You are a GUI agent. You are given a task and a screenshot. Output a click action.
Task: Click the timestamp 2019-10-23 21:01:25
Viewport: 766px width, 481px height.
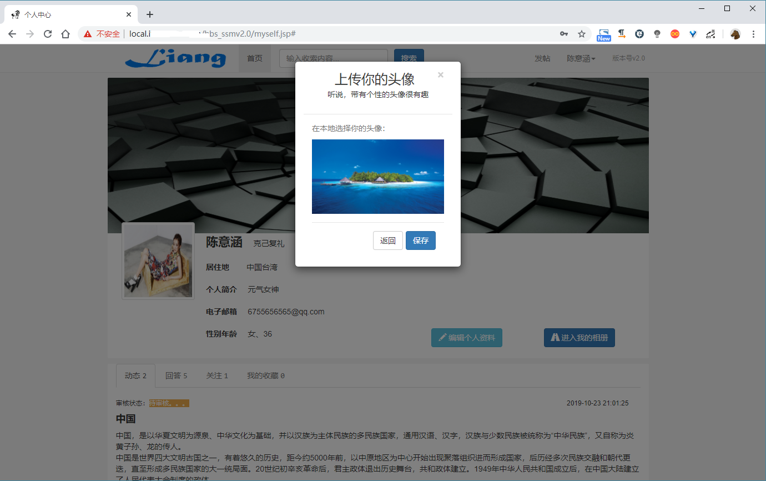tap(598, 403)
